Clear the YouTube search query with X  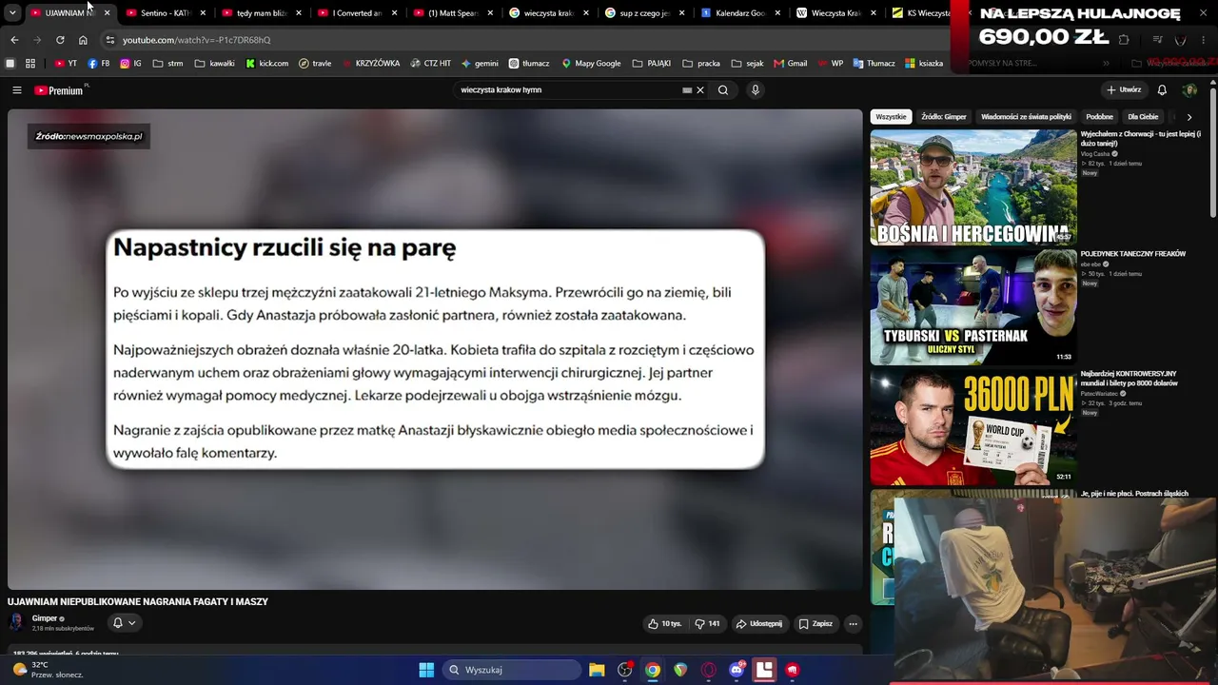coord(700,90)
